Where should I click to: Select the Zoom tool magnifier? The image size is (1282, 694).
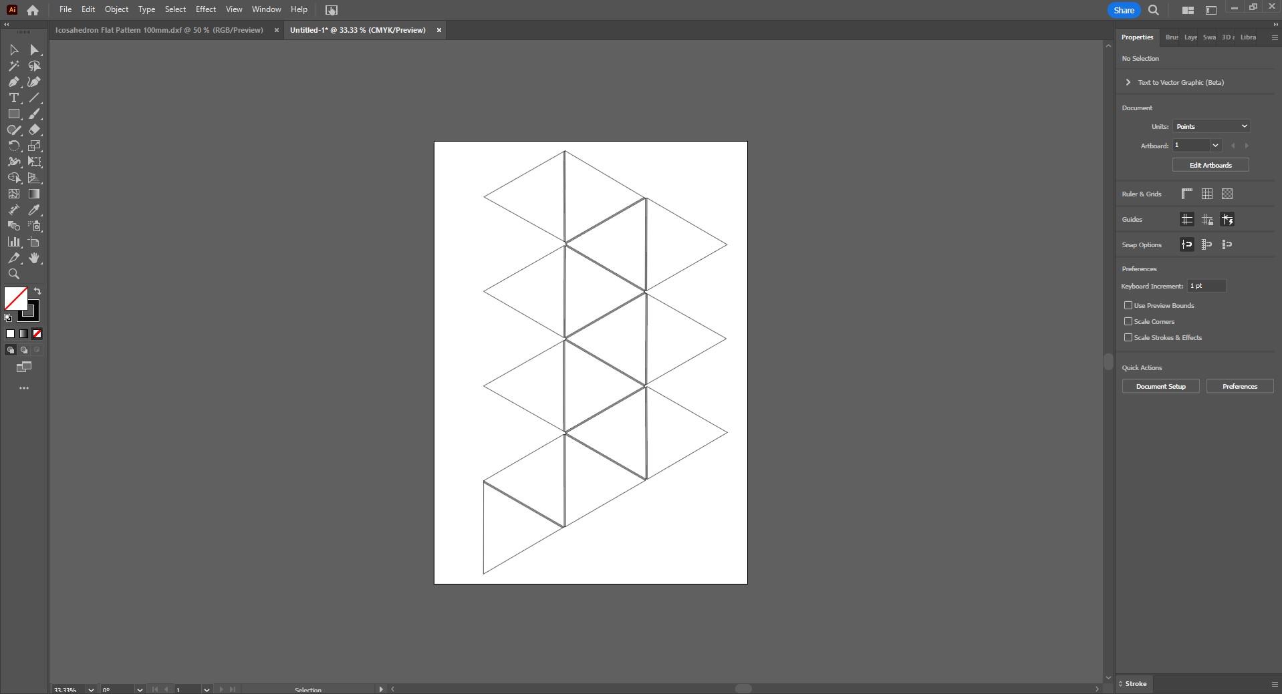[x=13, y=275]
